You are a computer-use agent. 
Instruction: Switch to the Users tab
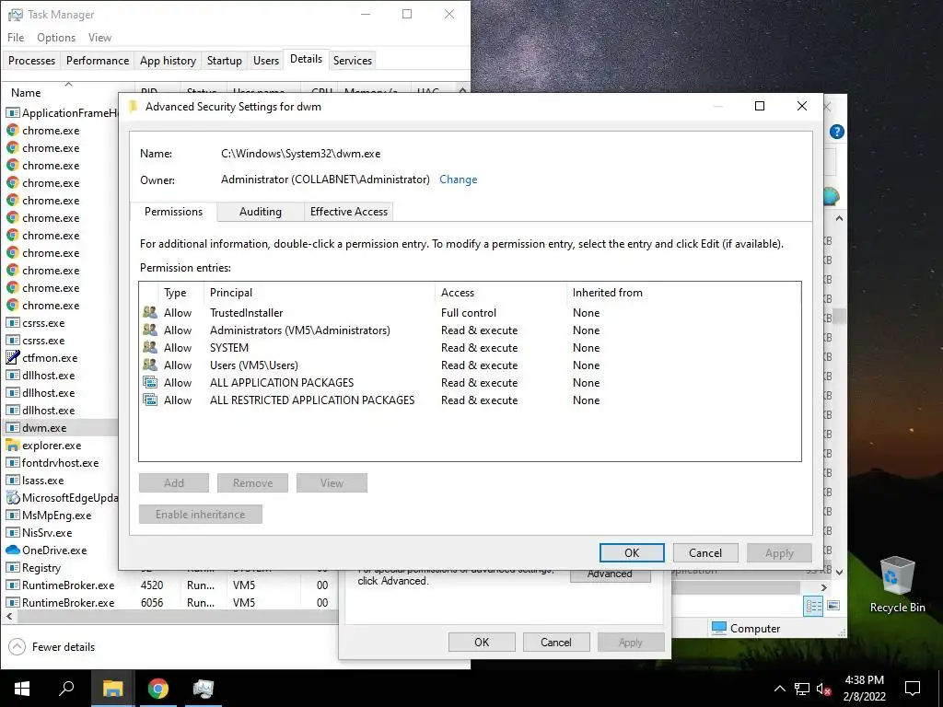pyautogui.click(x=266, y=60)
